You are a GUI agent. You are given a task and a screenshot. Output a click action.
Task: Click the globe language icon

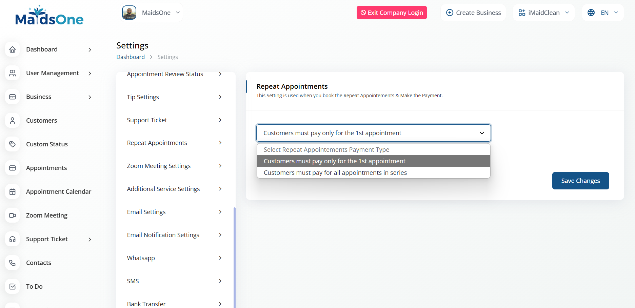591,13
